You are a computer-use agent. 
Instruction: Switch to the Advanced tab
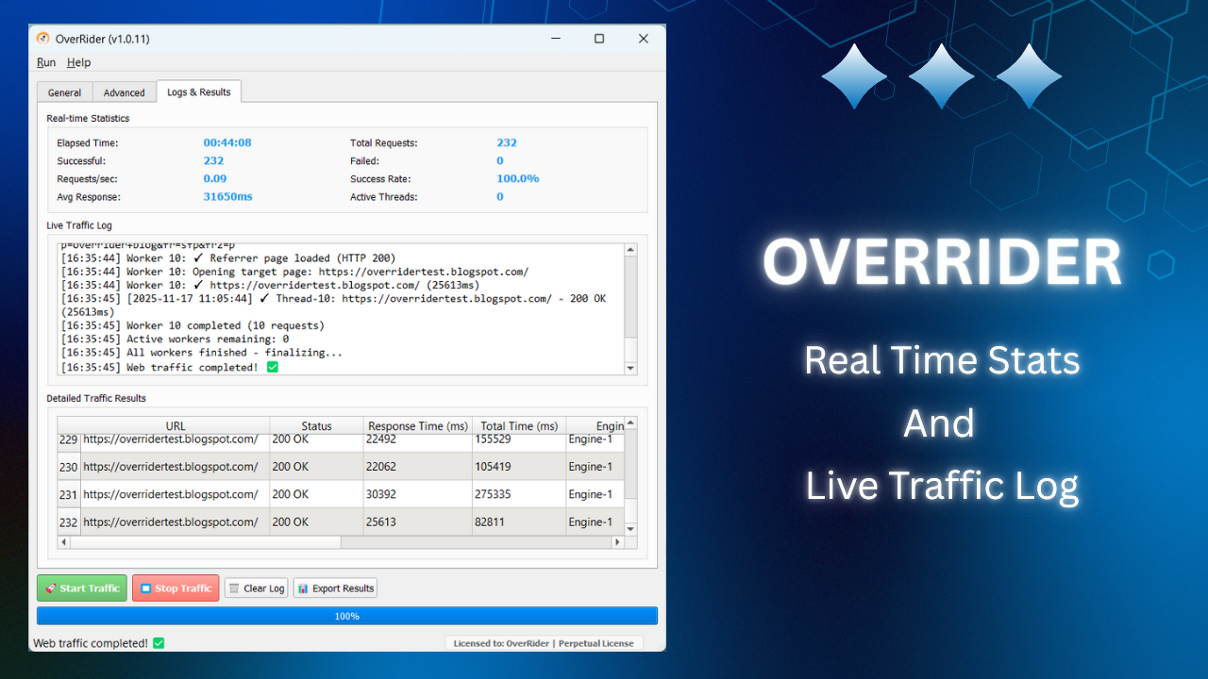click(125, 92)
